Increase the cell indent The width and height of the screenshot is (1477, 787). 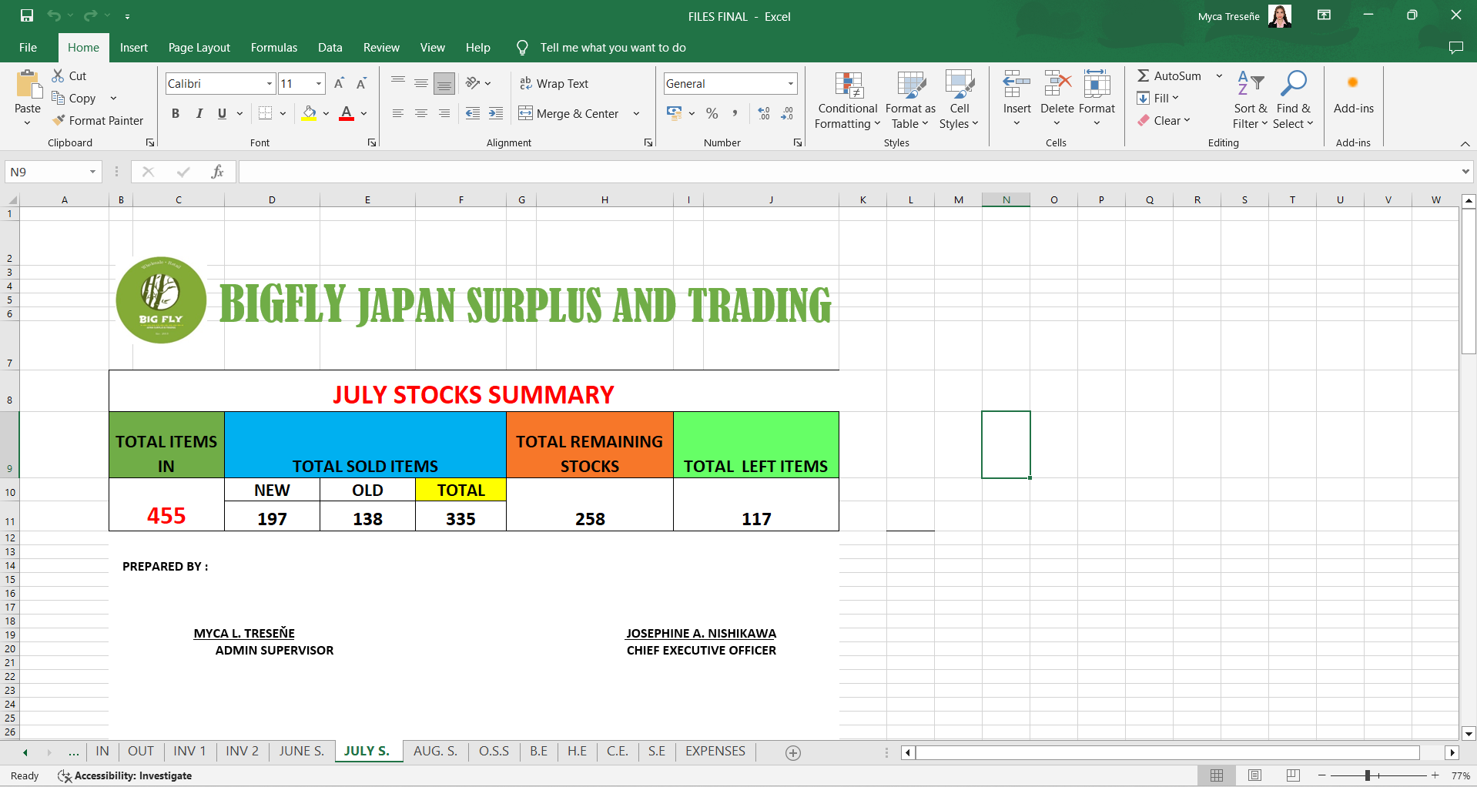coord(496,113)
